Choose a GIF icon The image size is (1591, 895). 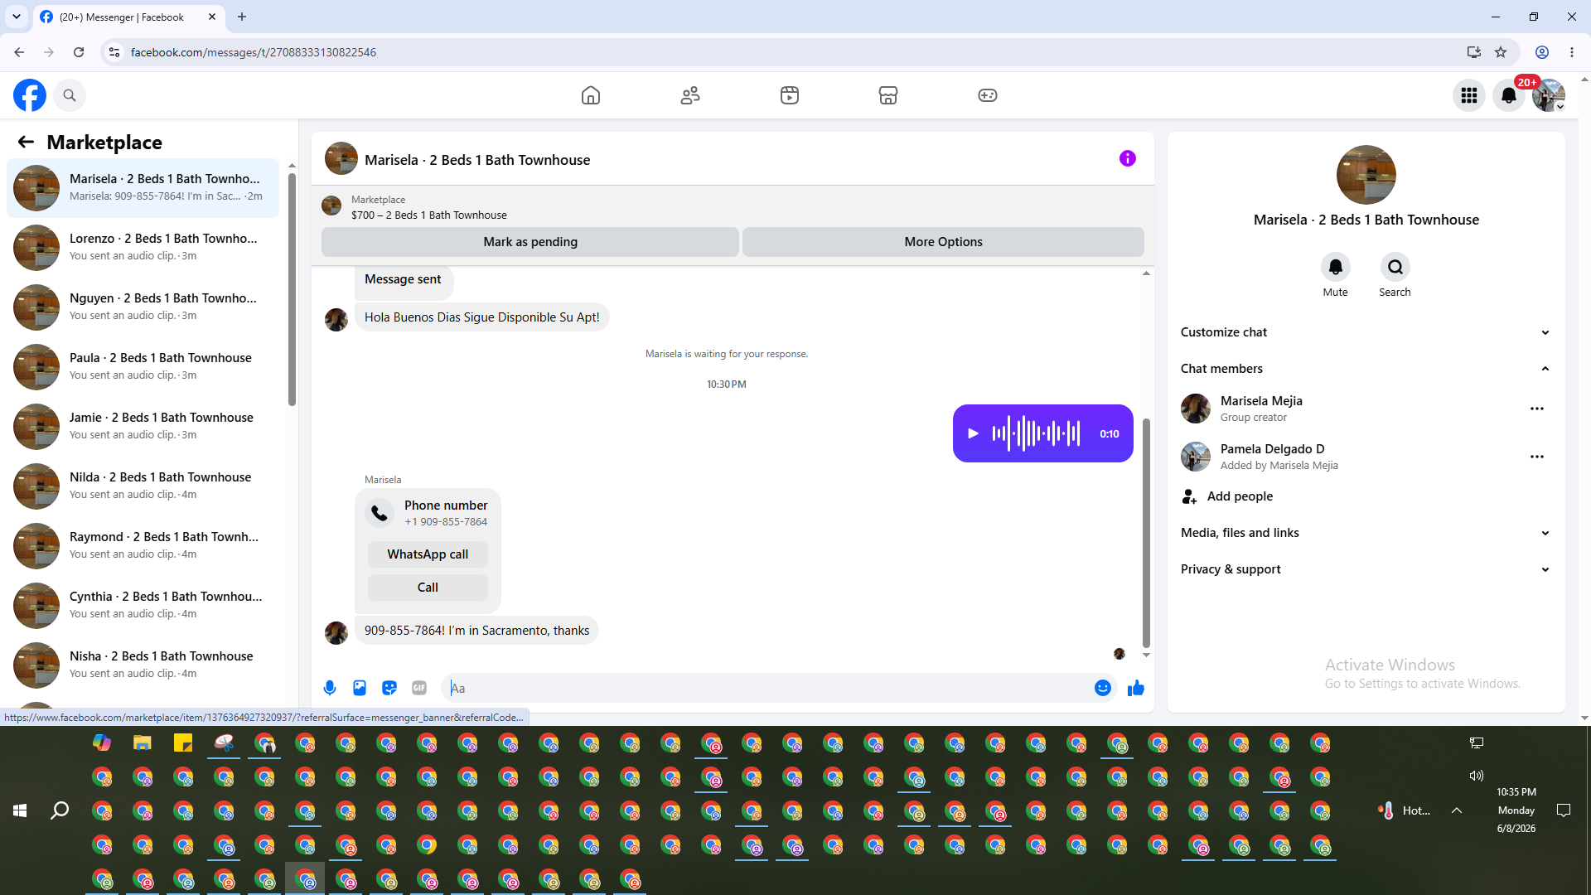click(419, 688)
